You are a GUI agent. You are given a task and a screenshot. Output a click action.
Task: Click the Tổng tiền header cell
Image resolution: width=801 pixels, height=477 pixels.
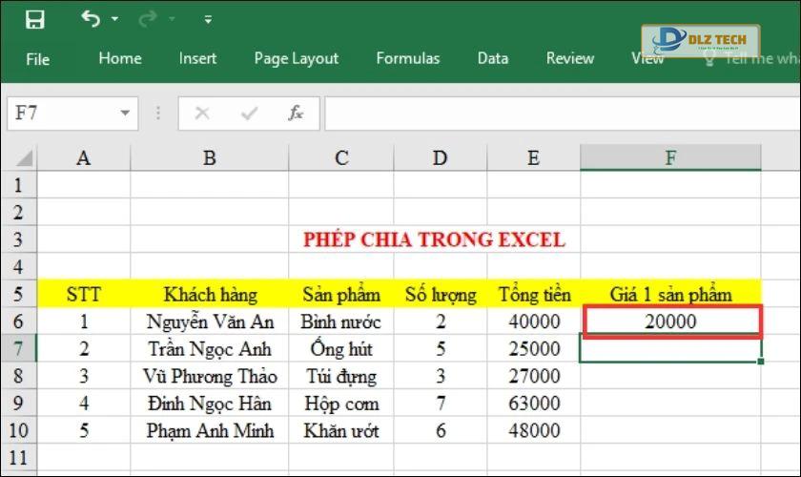pos(533,294)
